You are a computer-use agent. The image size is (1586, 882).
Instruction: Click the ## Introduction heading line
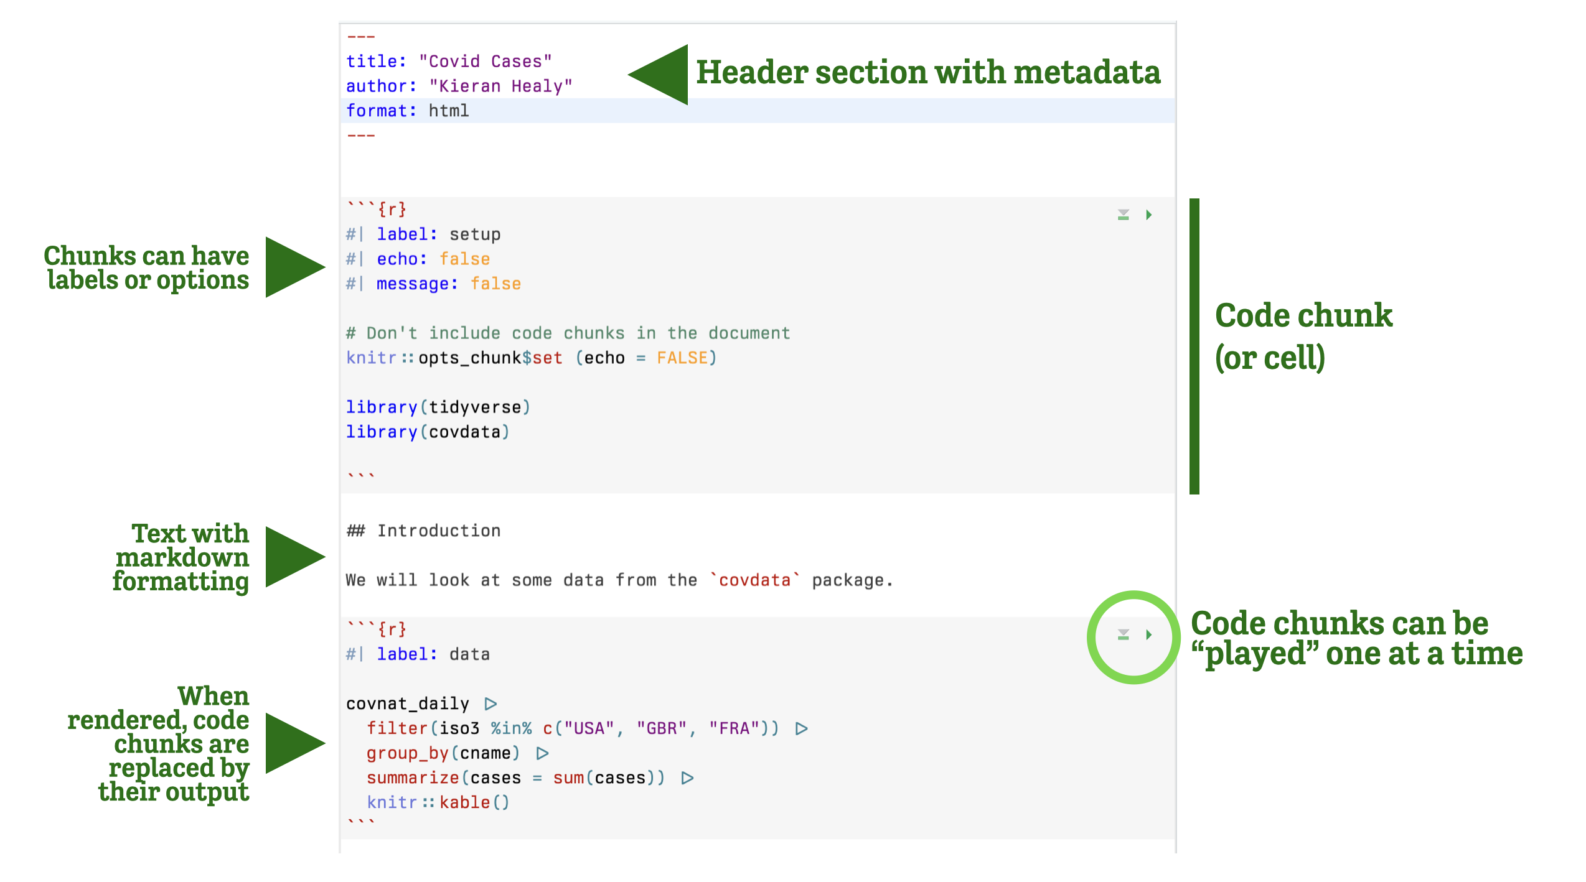pyautogui.click(x=423, y=531)
